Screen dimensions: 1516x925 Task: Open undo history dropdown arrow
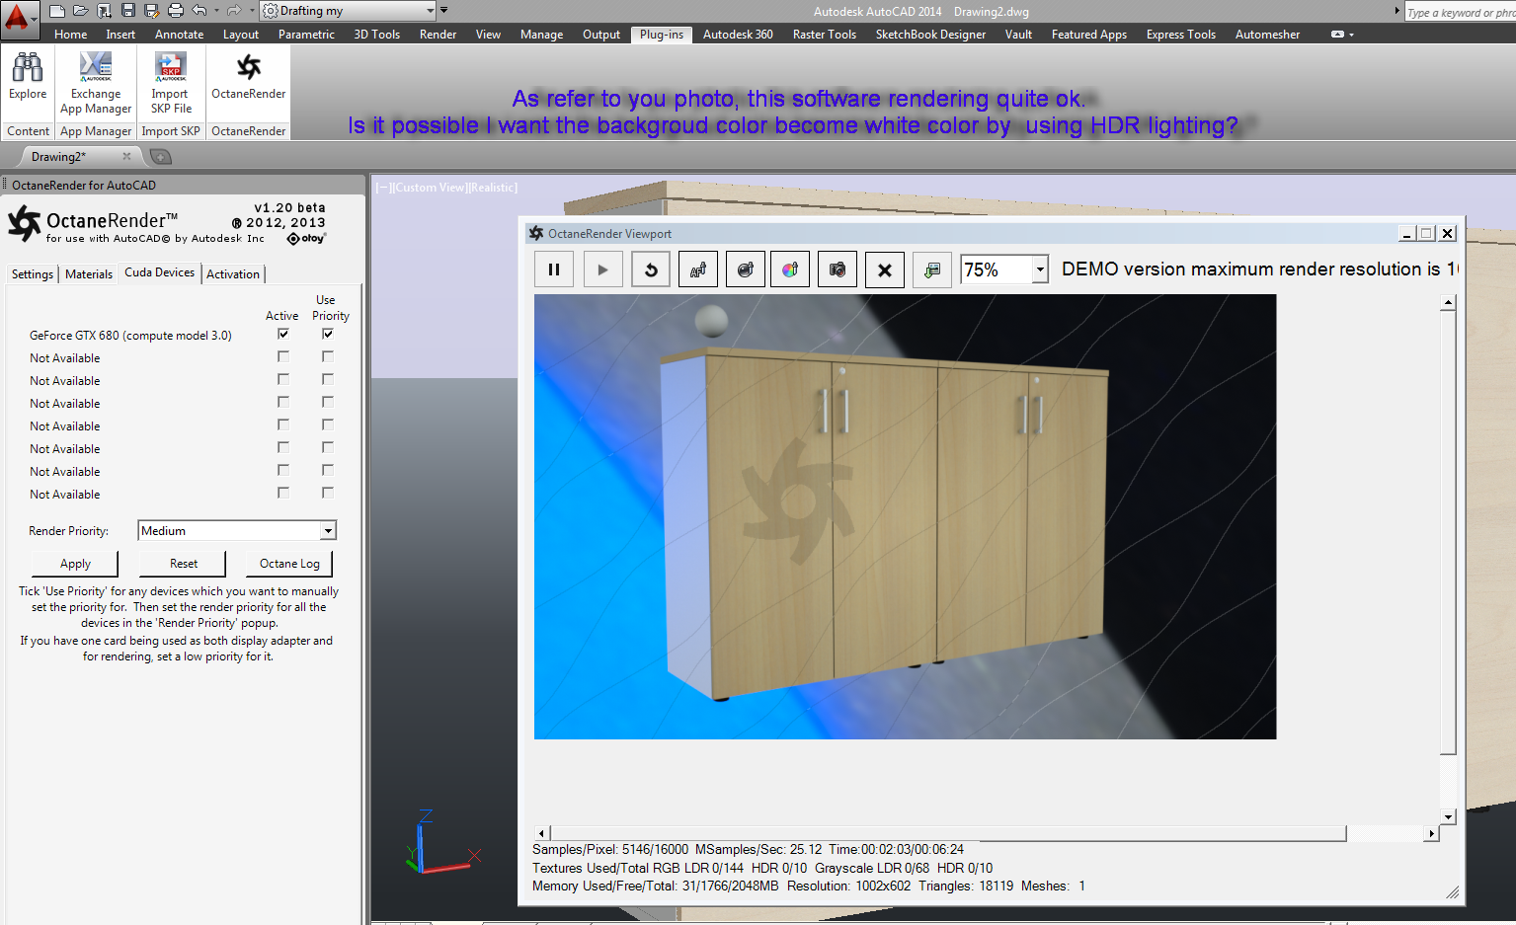[x=214, y=11]
